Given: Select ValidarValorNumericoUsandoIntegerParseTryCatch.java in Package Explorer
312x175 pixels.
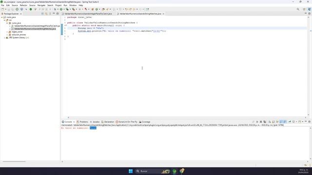Looking at the screenshot, I should point(36,26).
